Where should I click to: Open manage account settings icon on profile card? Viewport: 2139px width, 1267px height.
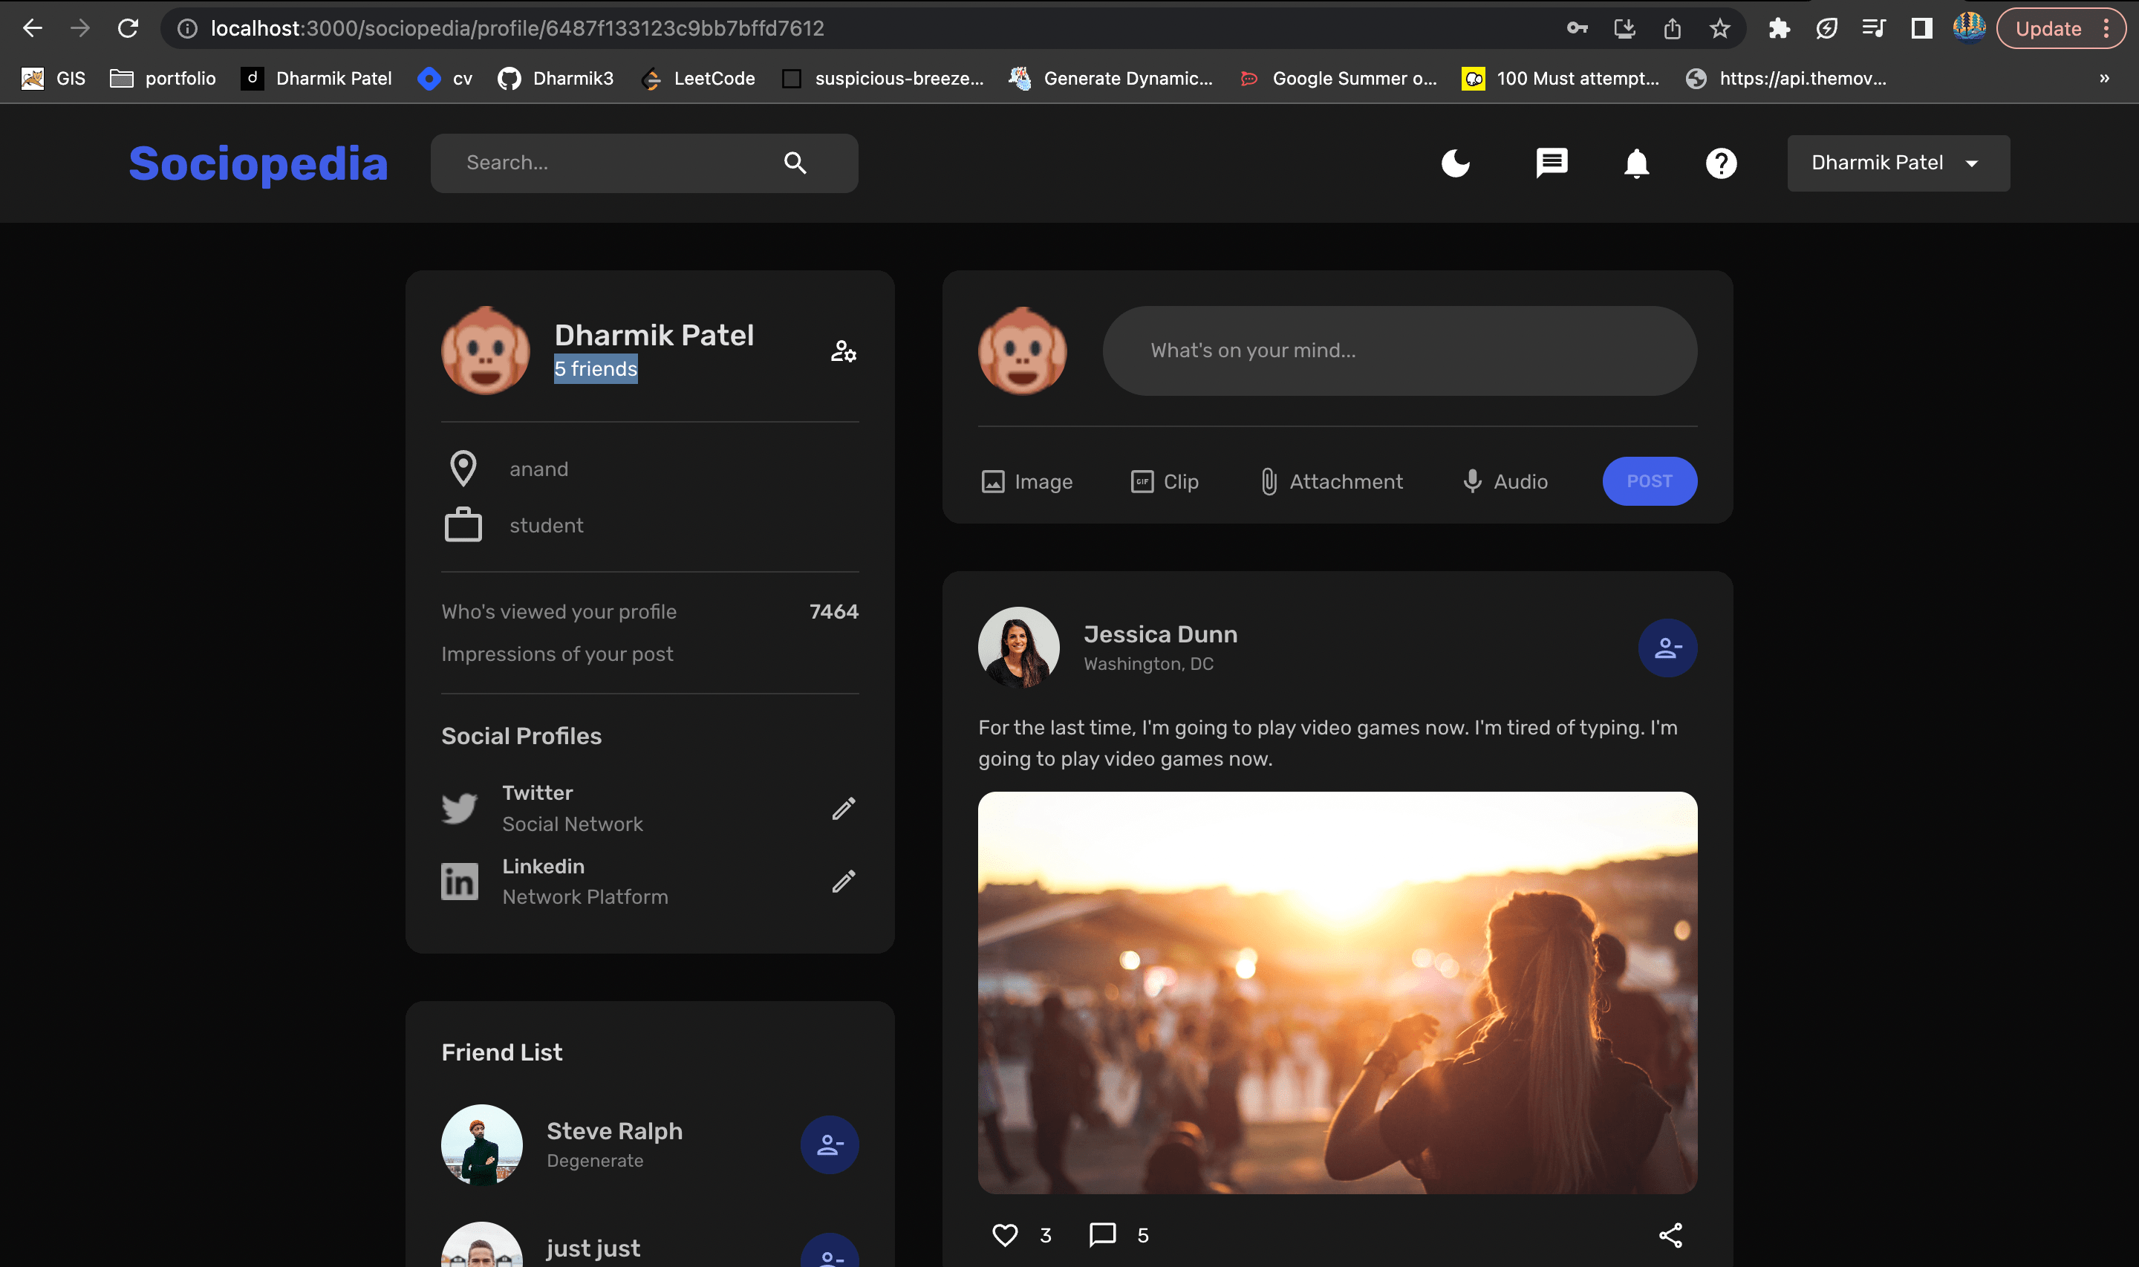click(x=843, y=351)
